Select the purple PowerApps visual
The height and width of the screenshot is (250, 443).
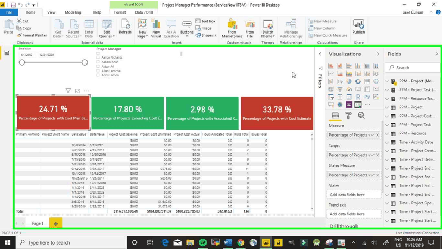click(349, 105)
